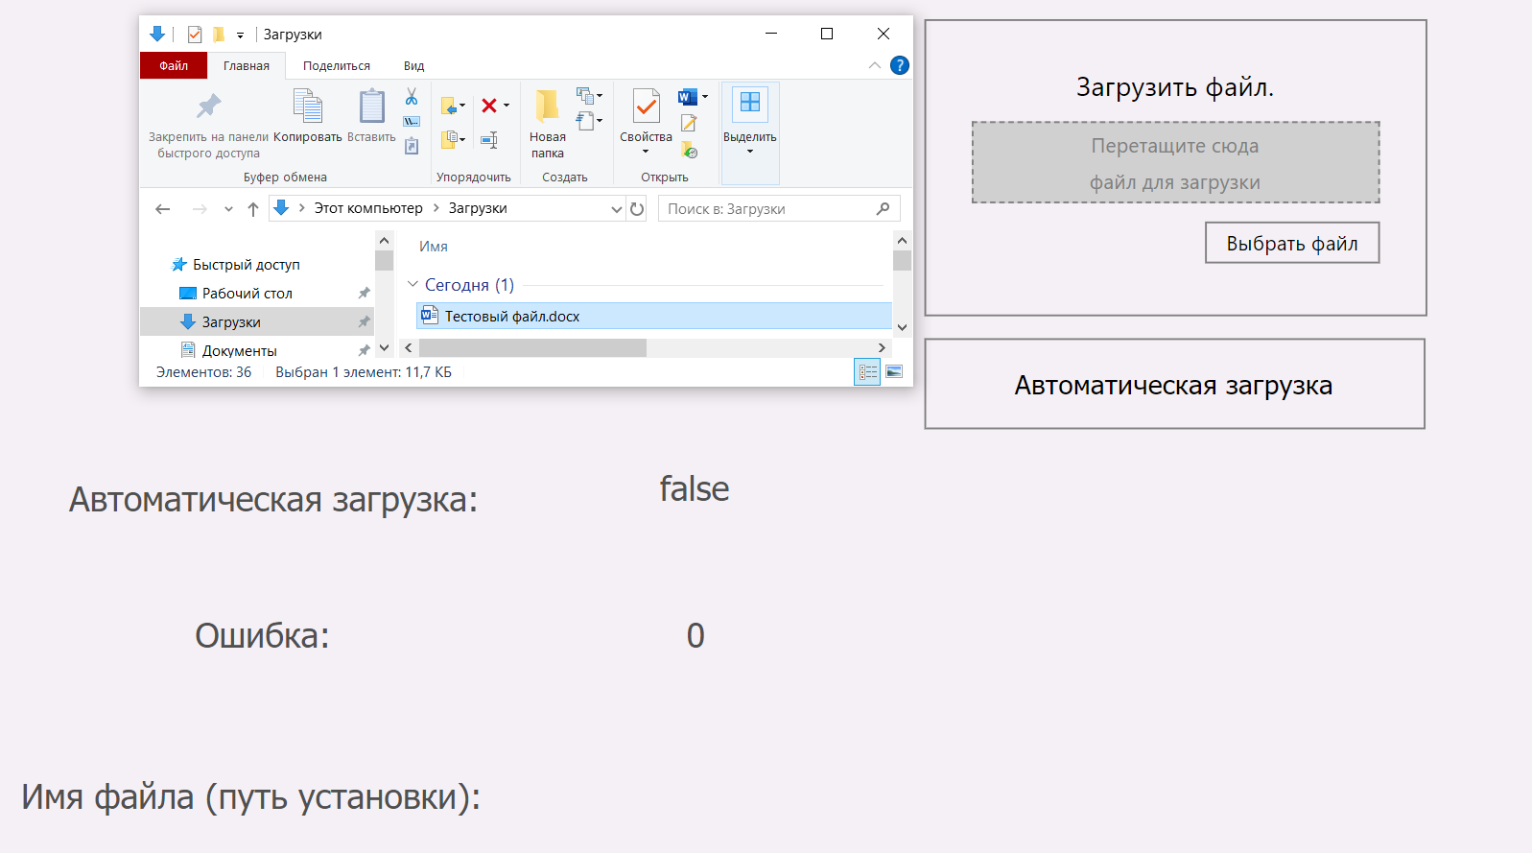Click navigation pane scroll down arrow
This screenshot has height=853, width=1532.
coord(385,348)
